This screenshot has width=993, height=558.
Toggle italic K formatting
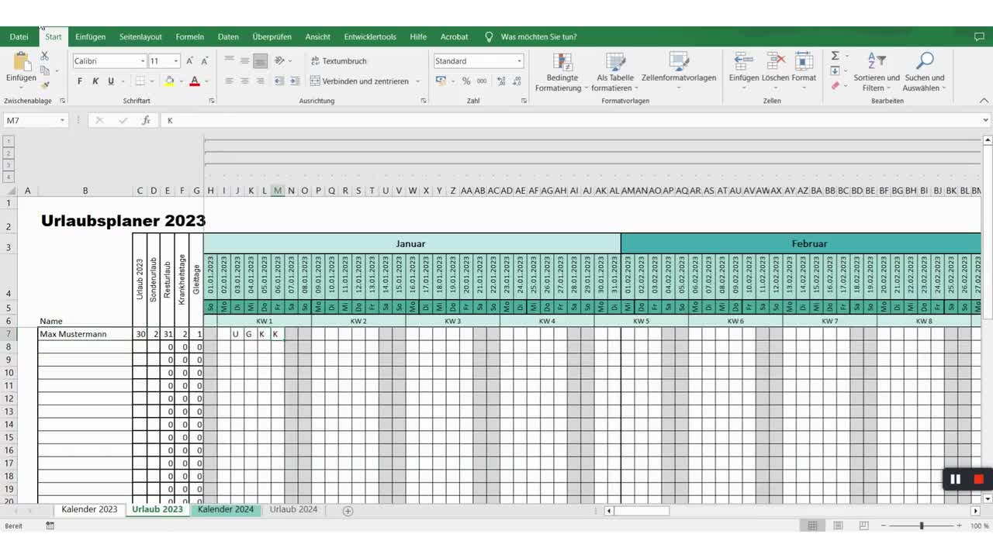(95, 81)
